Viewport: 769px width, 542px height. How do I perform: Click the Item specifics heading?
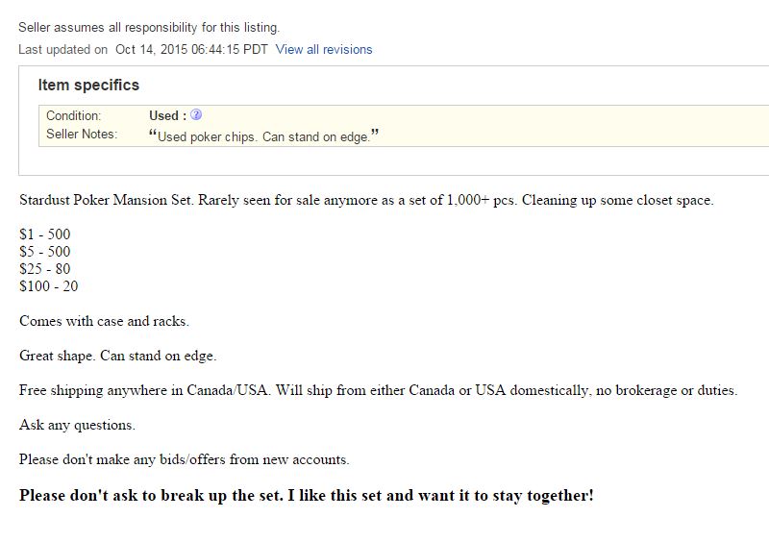88,85
